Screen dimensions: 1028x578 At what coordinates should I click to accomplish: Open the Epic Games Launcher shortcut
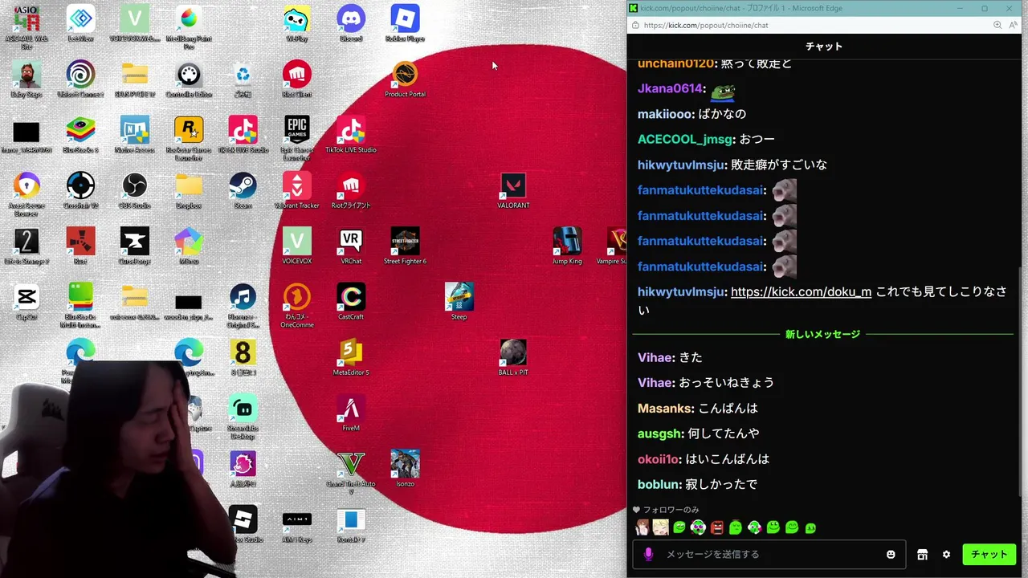point(297,136)
